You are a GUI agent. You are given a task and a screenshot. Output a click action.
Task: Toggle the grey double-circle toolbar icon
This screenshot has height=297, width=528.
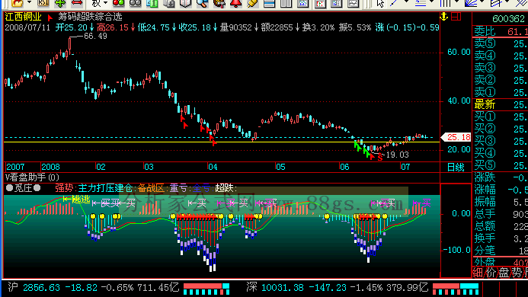tap(135, 3)
